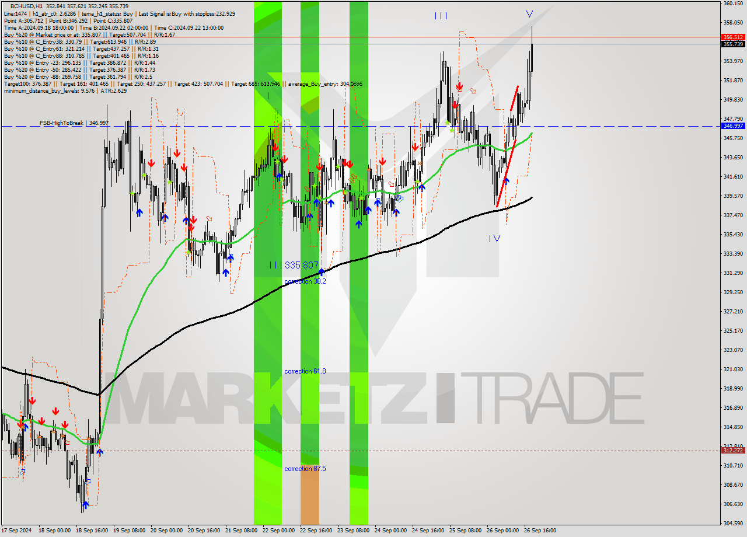
Task: Click the 349.830 price axis label
Action: 733,100
